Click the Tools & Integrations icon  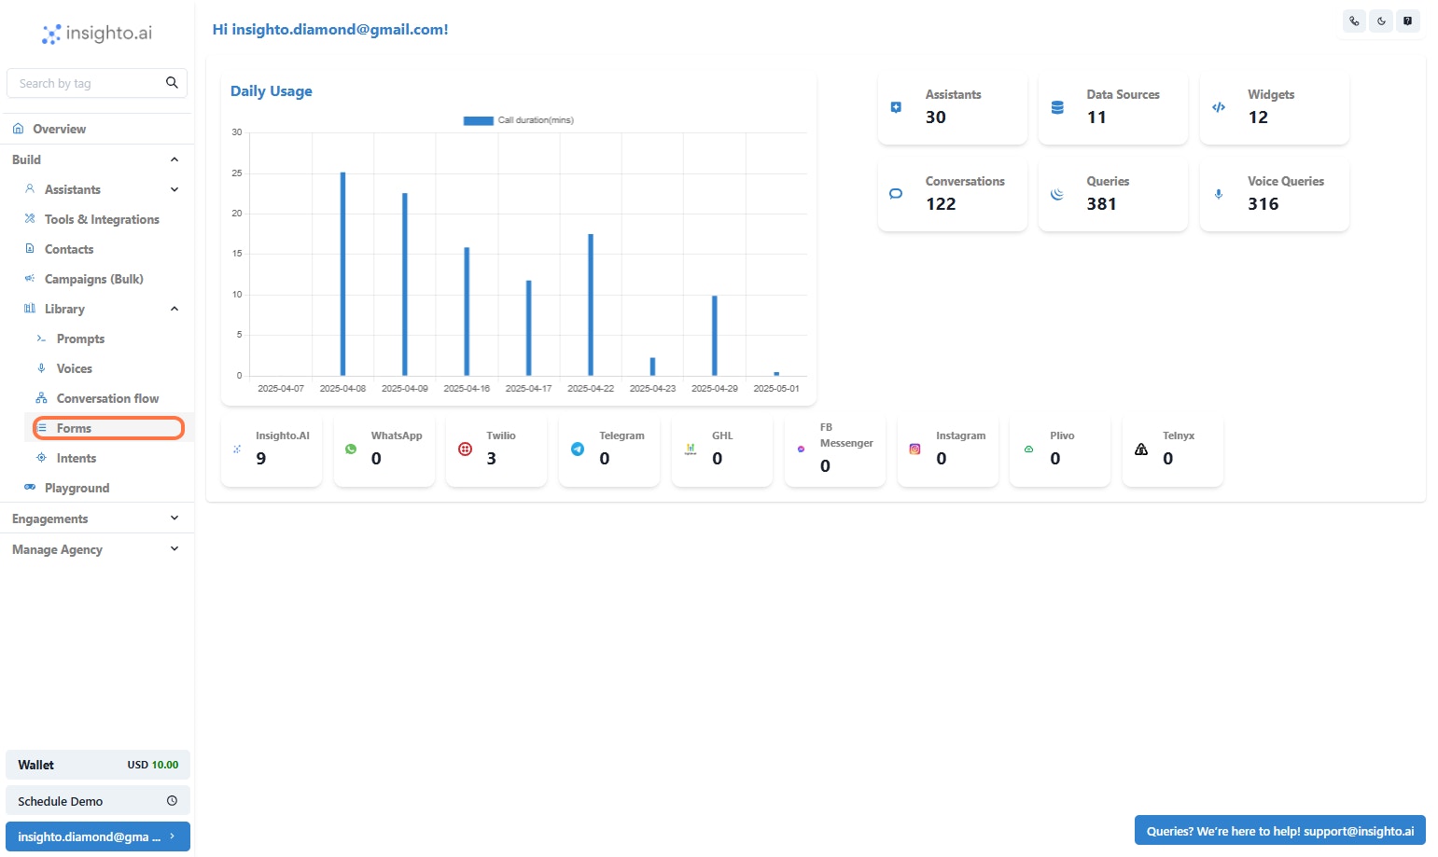(30, 219)
